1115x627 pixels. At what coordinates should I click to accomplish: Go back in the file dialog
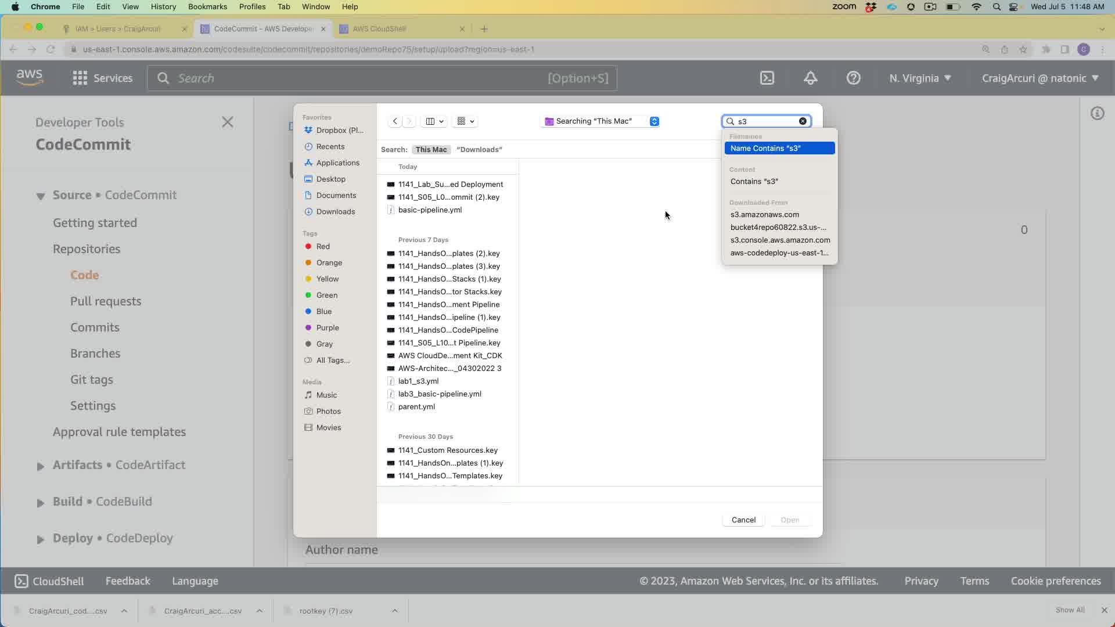coord(395,121)
